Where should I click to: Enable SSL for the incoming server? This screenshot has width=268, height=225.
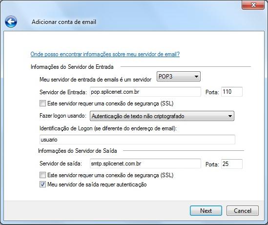click(42, 103)
